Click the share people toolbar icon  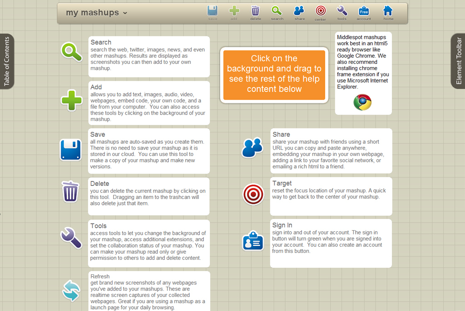299,11
